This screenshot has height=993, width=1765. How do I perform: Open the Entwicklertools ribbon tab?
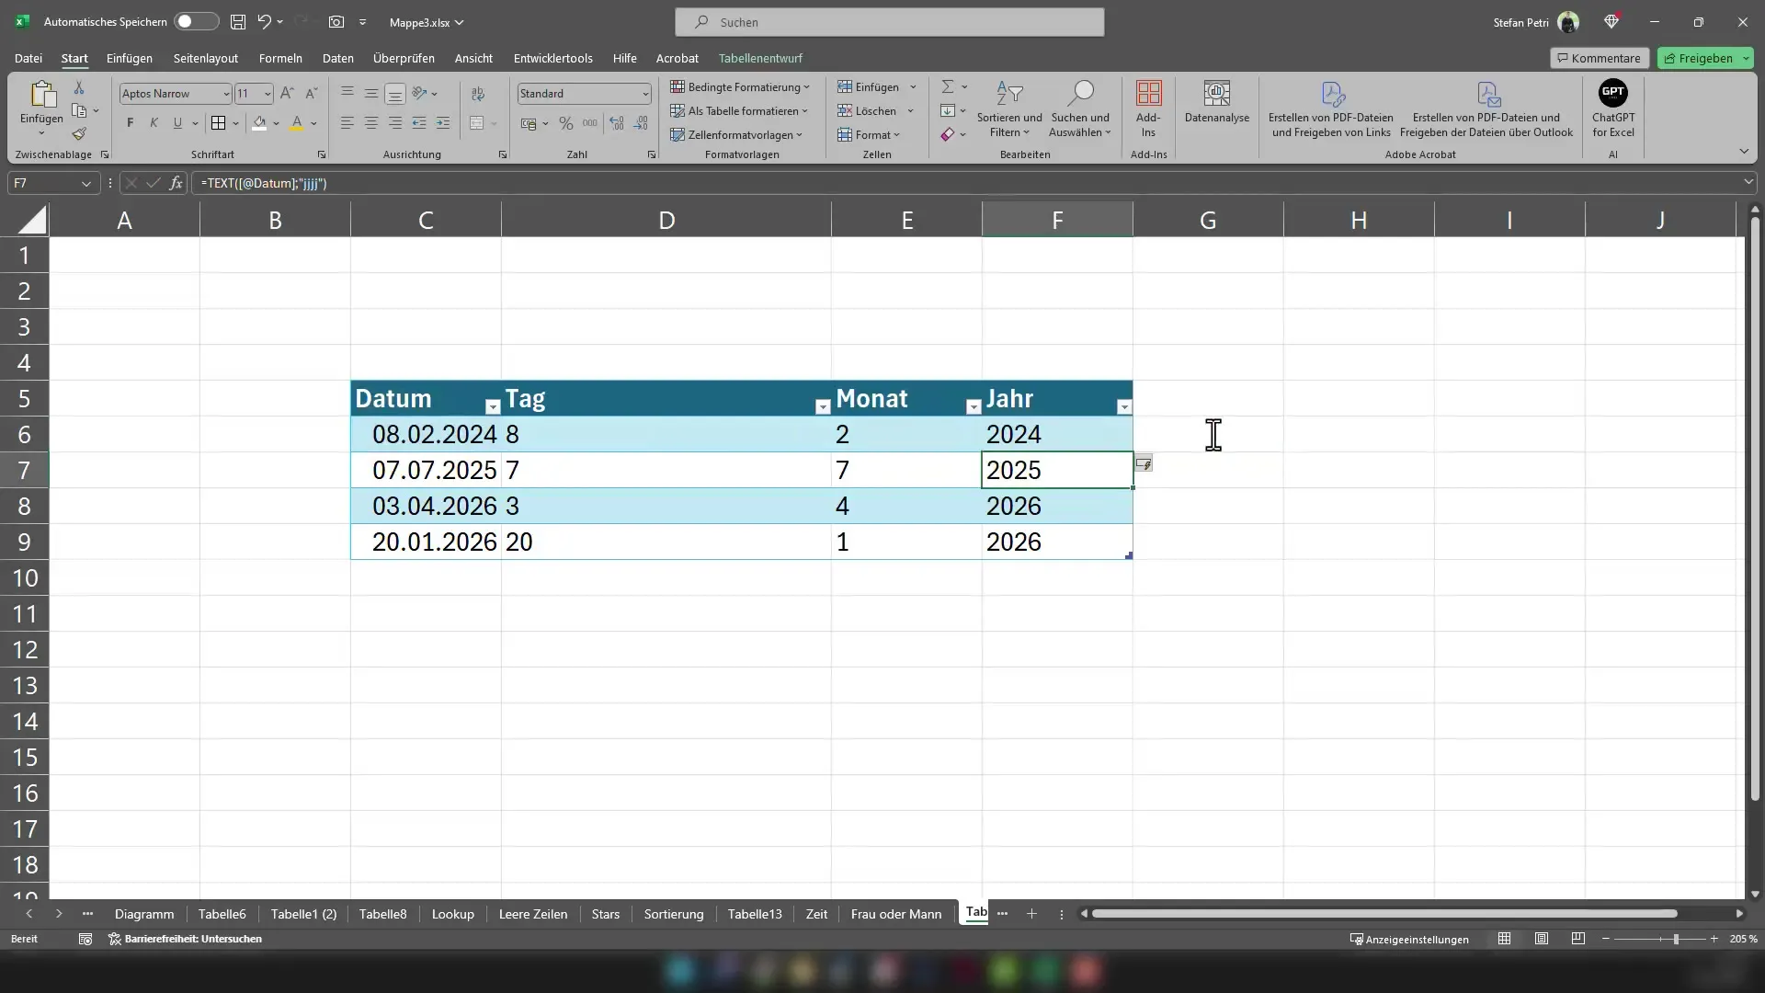pyautogui.click(x=552, y=57)
